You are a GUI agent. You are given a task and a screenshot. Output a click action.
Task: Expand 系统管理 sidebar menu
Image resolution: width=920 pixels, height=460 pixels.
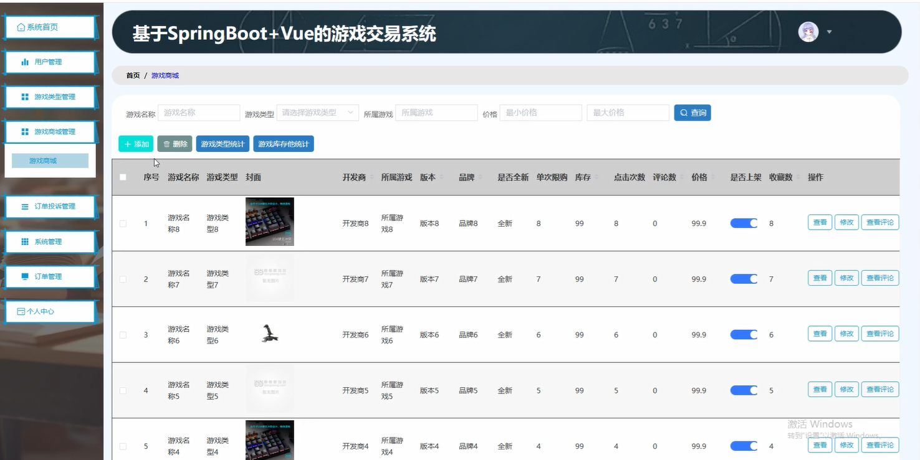[50, 242]
